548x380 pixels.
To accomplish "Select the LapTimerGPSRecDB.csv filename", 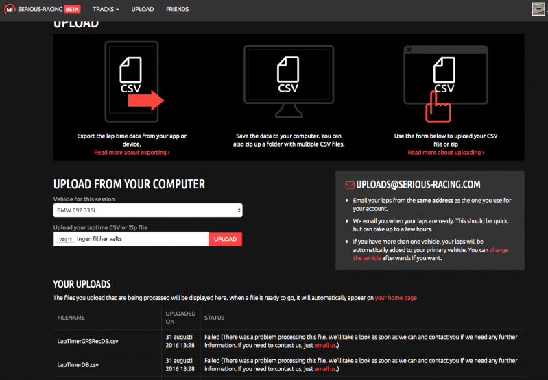I will coord(88,341).
